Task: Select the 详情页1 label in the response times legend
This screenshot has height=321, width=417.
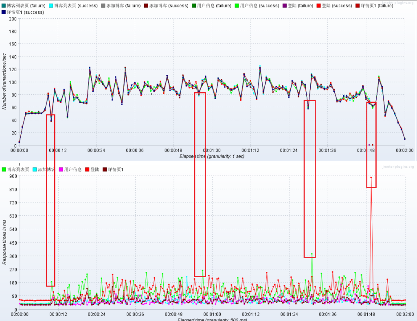Action: click(116, 169)
